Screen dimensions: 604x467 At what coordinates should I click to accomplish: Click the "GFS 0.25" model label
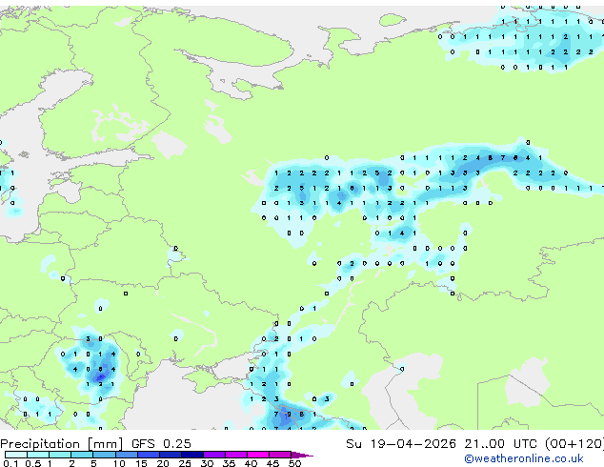coord(161,444)
